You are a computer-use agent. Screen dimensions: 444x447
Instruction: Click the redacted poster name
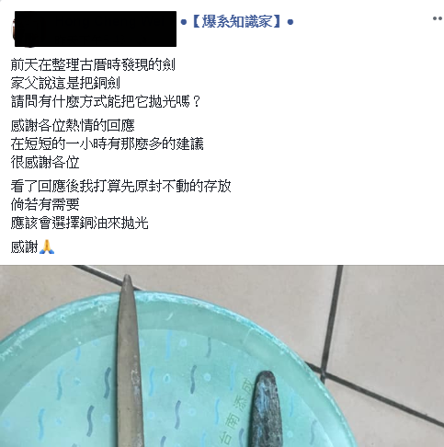pos(96,29)
